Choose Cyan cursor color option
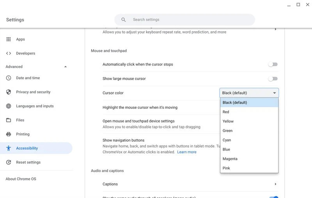The height and width of the screenshot is (198, 312). pyautogui.click(x=249, y=140)
